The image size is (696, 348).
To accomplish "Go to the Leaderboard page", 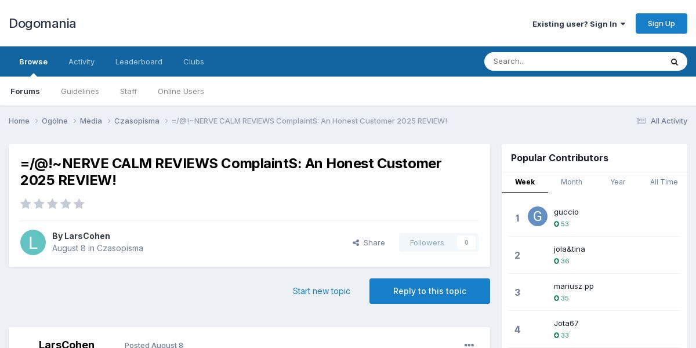I will (139, 61).
